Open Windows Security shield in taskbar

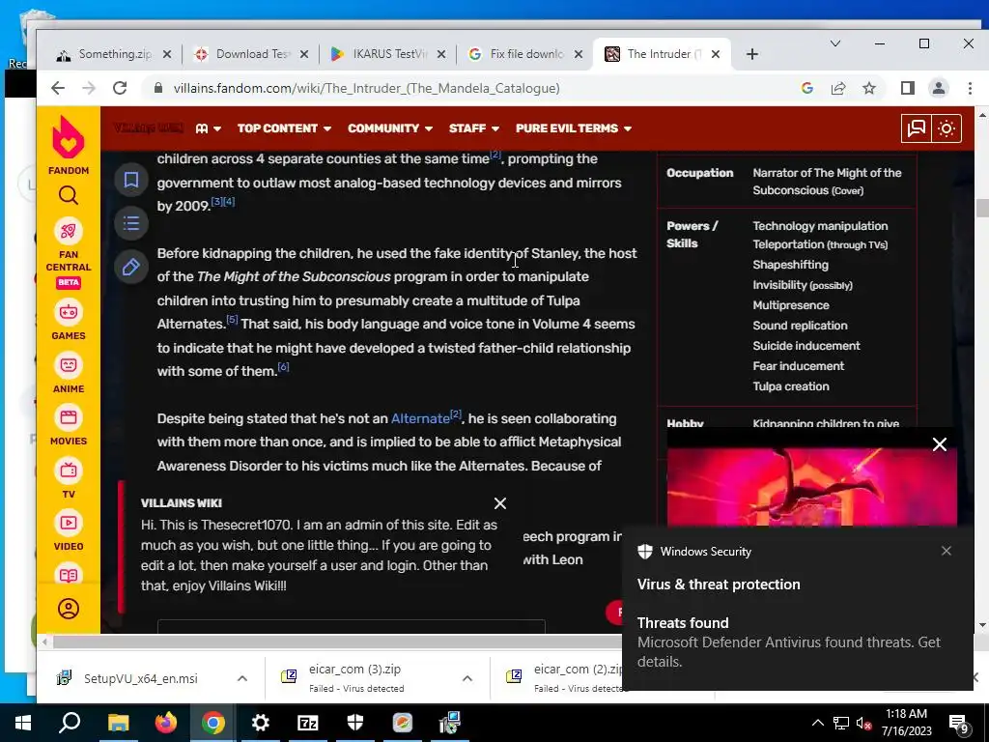coord(355,723)
